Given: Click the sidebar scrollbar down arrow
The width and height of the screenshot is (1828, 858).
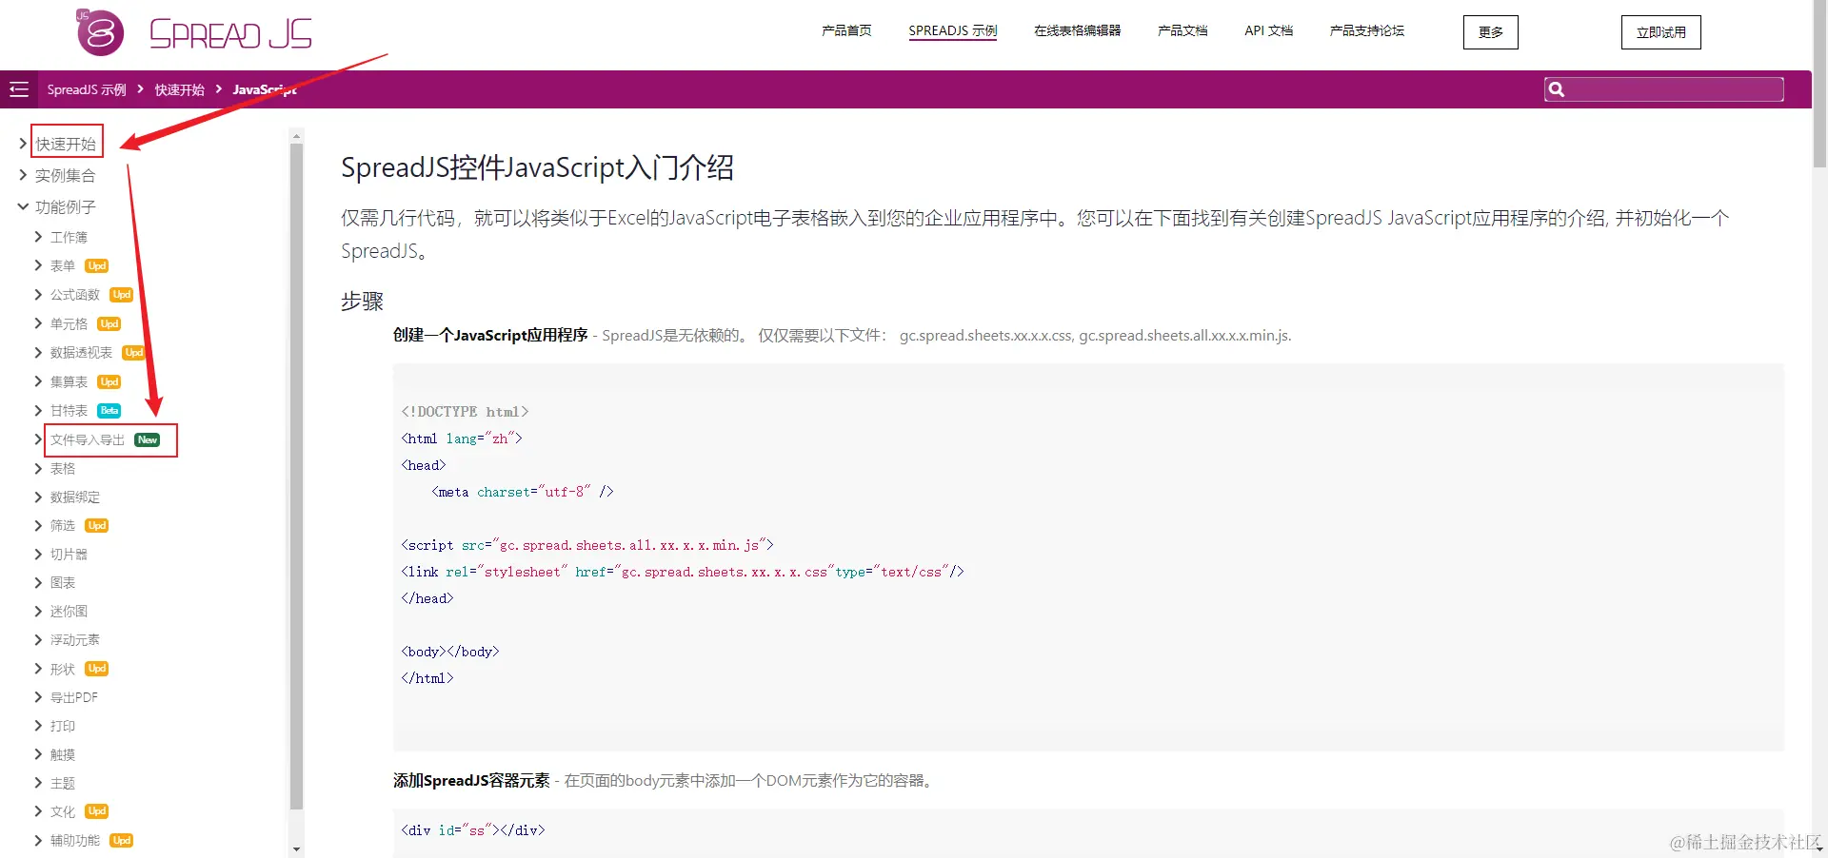Looking at the screenshot, I should pyautogui.click(x=296, y=848).
